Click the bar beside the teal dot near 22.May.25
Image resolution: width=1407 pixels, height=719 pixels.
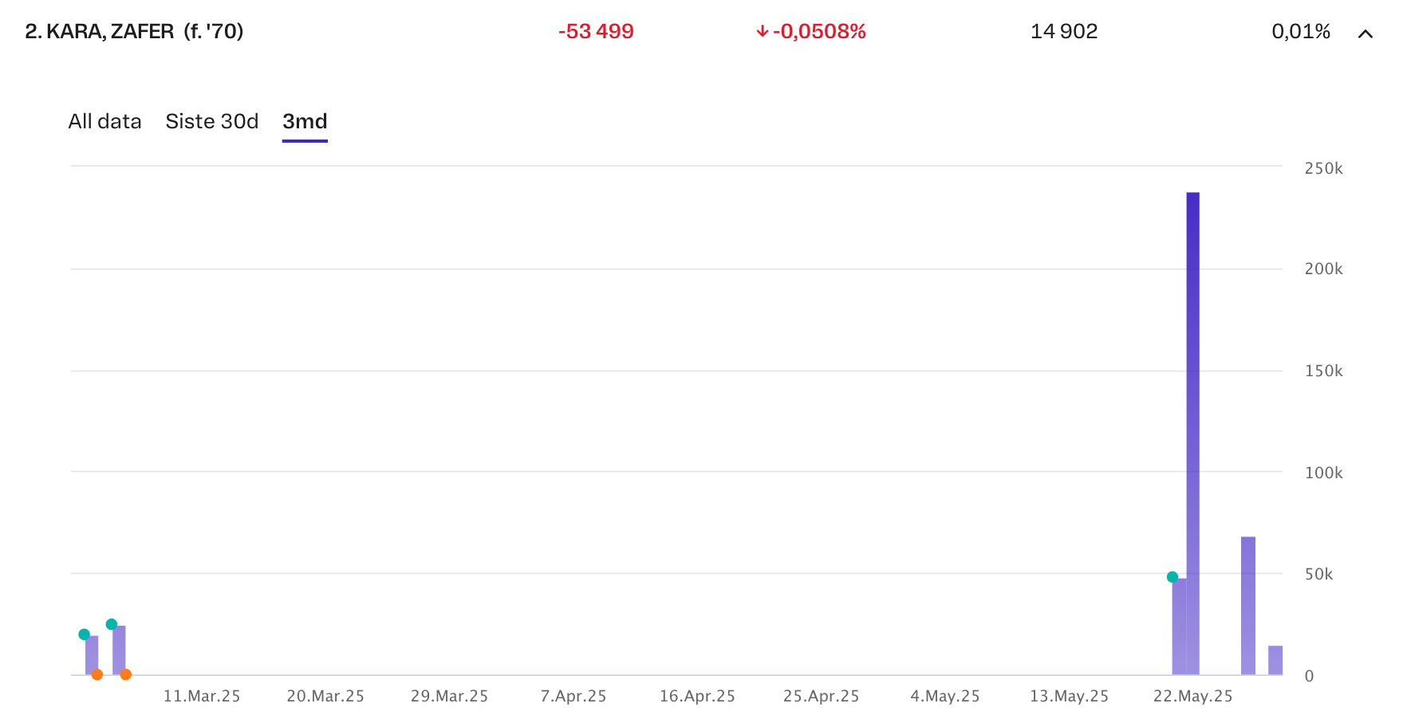click(1179, 627)
